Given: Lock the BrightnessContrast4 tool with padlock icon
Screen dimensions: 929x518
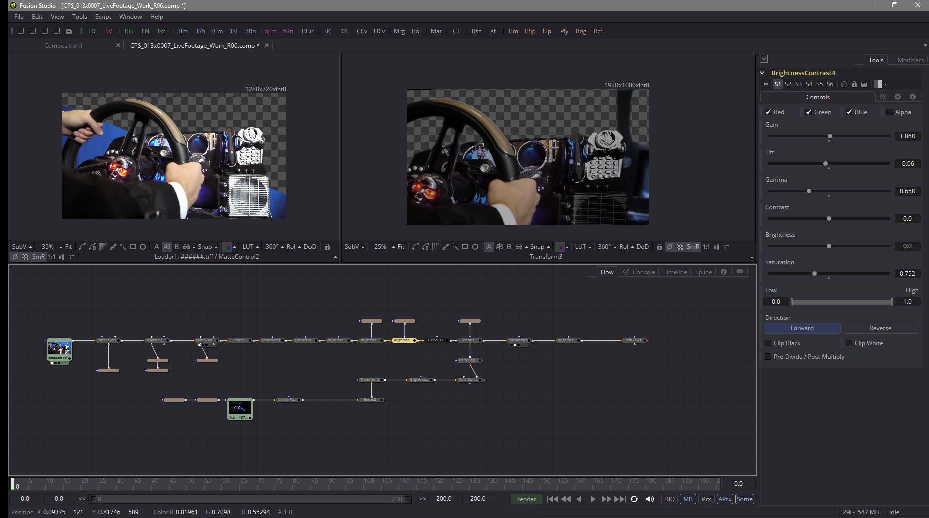Looking at the screenshot, I should click(x=854, y=84).
